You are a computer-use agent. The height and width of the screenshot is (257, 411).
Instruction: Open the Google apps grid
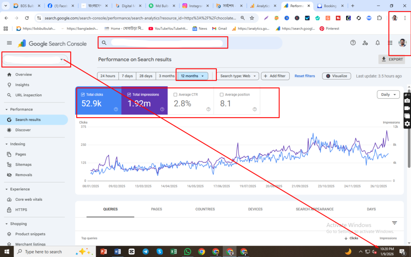(390, 43)
